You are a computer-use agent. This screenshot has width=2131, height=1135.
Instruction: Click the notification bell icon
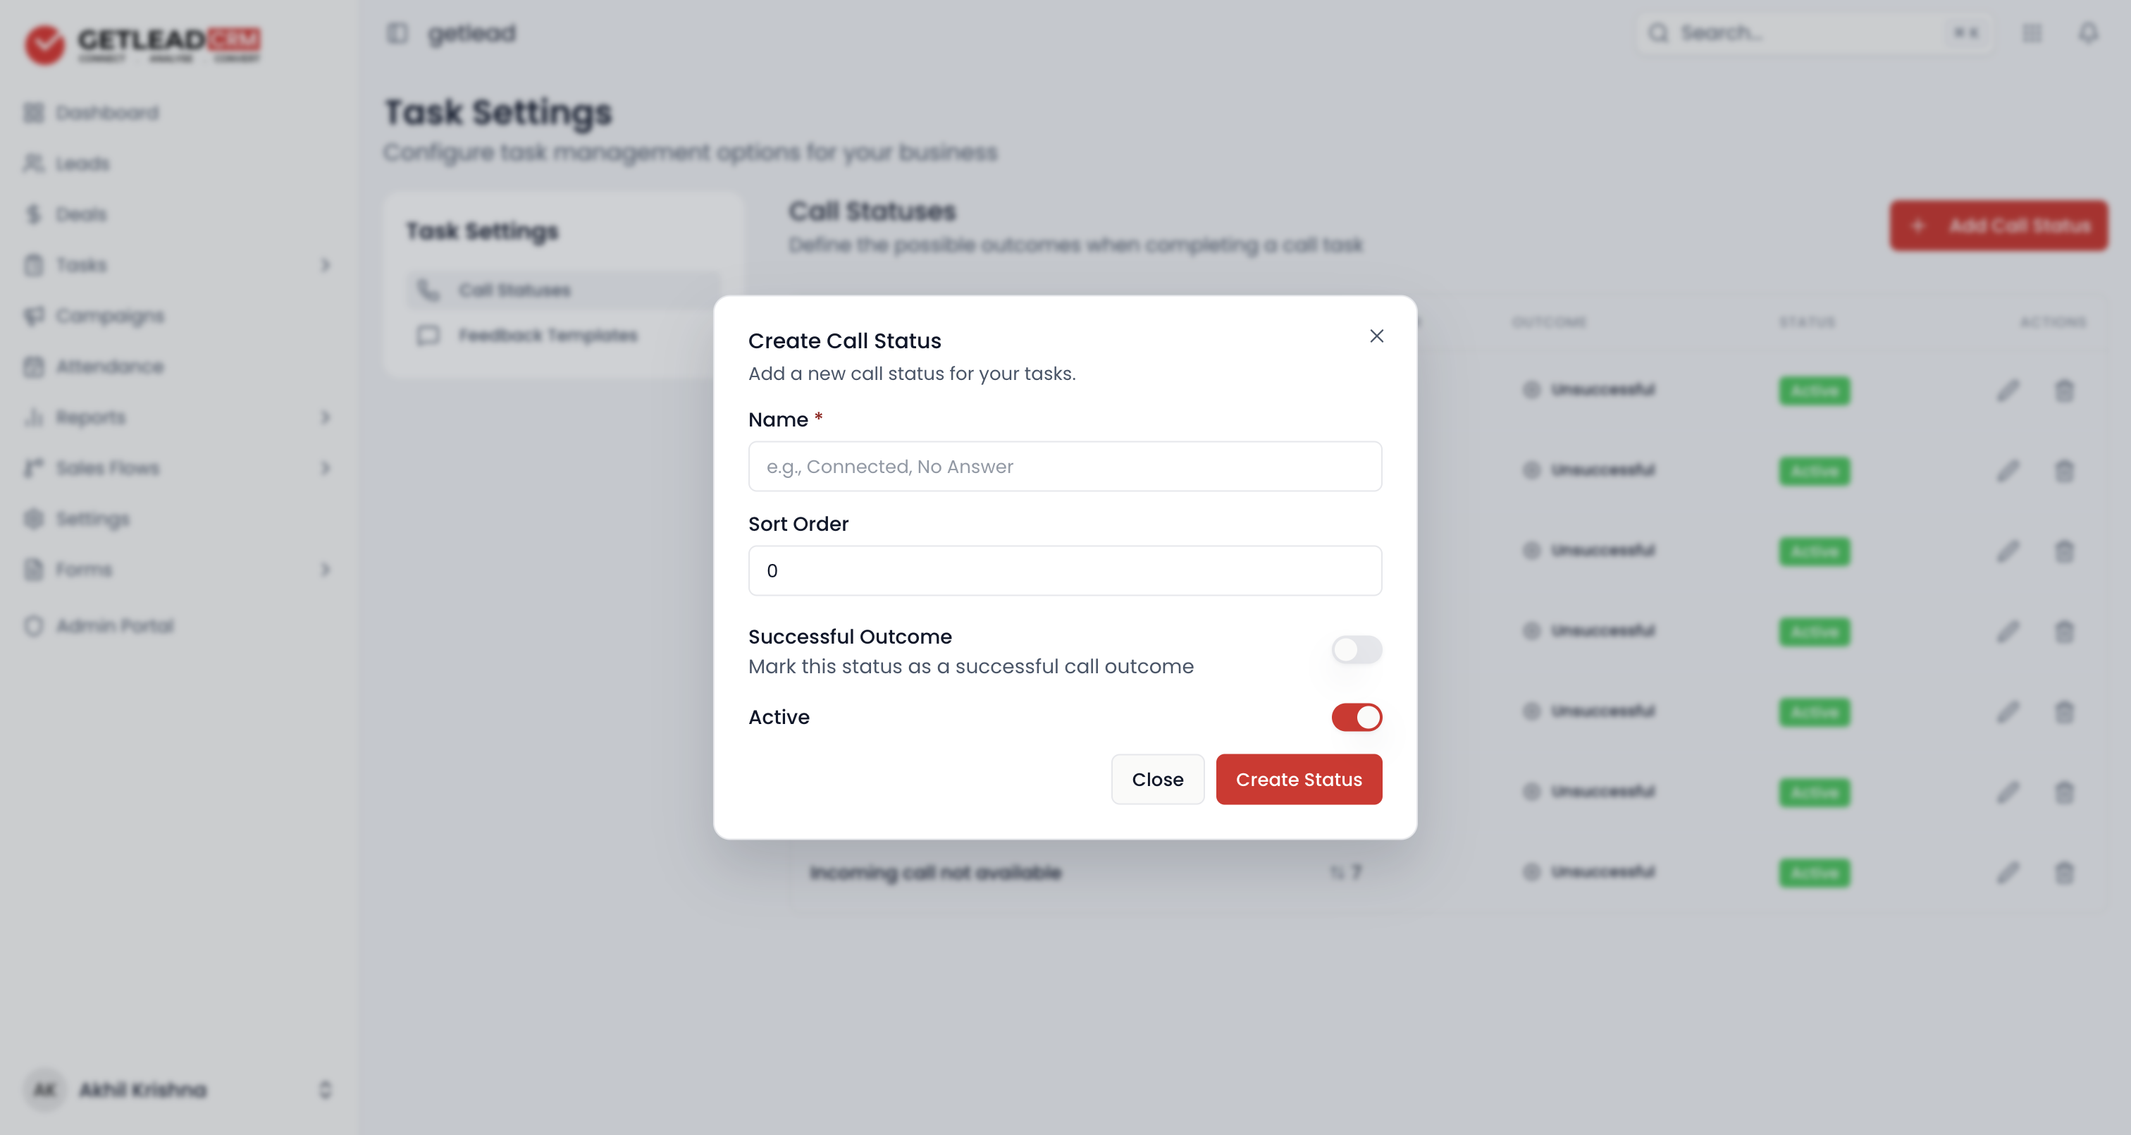click(x=2089, y=33)
